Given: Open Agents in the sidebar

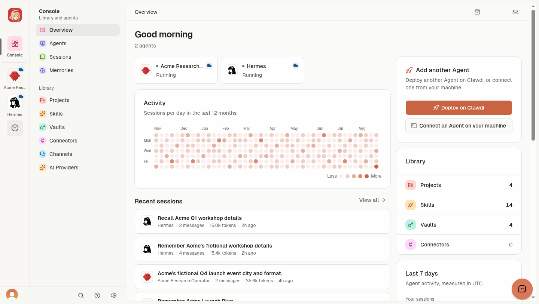Looking at the screenshot, I should [x=78, y=43].
